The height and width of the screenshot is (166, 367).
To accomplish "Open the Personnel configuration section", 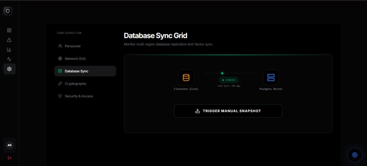I will point(85,46).
